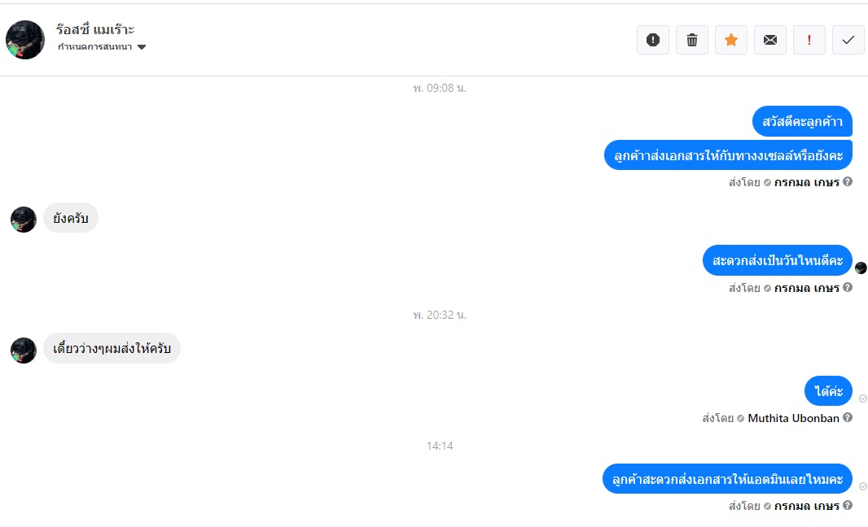Click help icon beside Muthita Ubonban
This screenshot has width=868, height=527.
pos(848,418)
